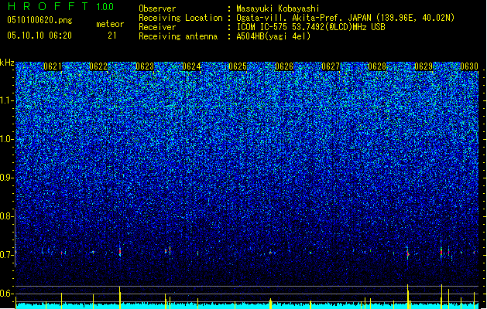Click the ICOM IC-575 receiver text
The image size is (487, 309).
pyautogui.click(x=310, y=27)
